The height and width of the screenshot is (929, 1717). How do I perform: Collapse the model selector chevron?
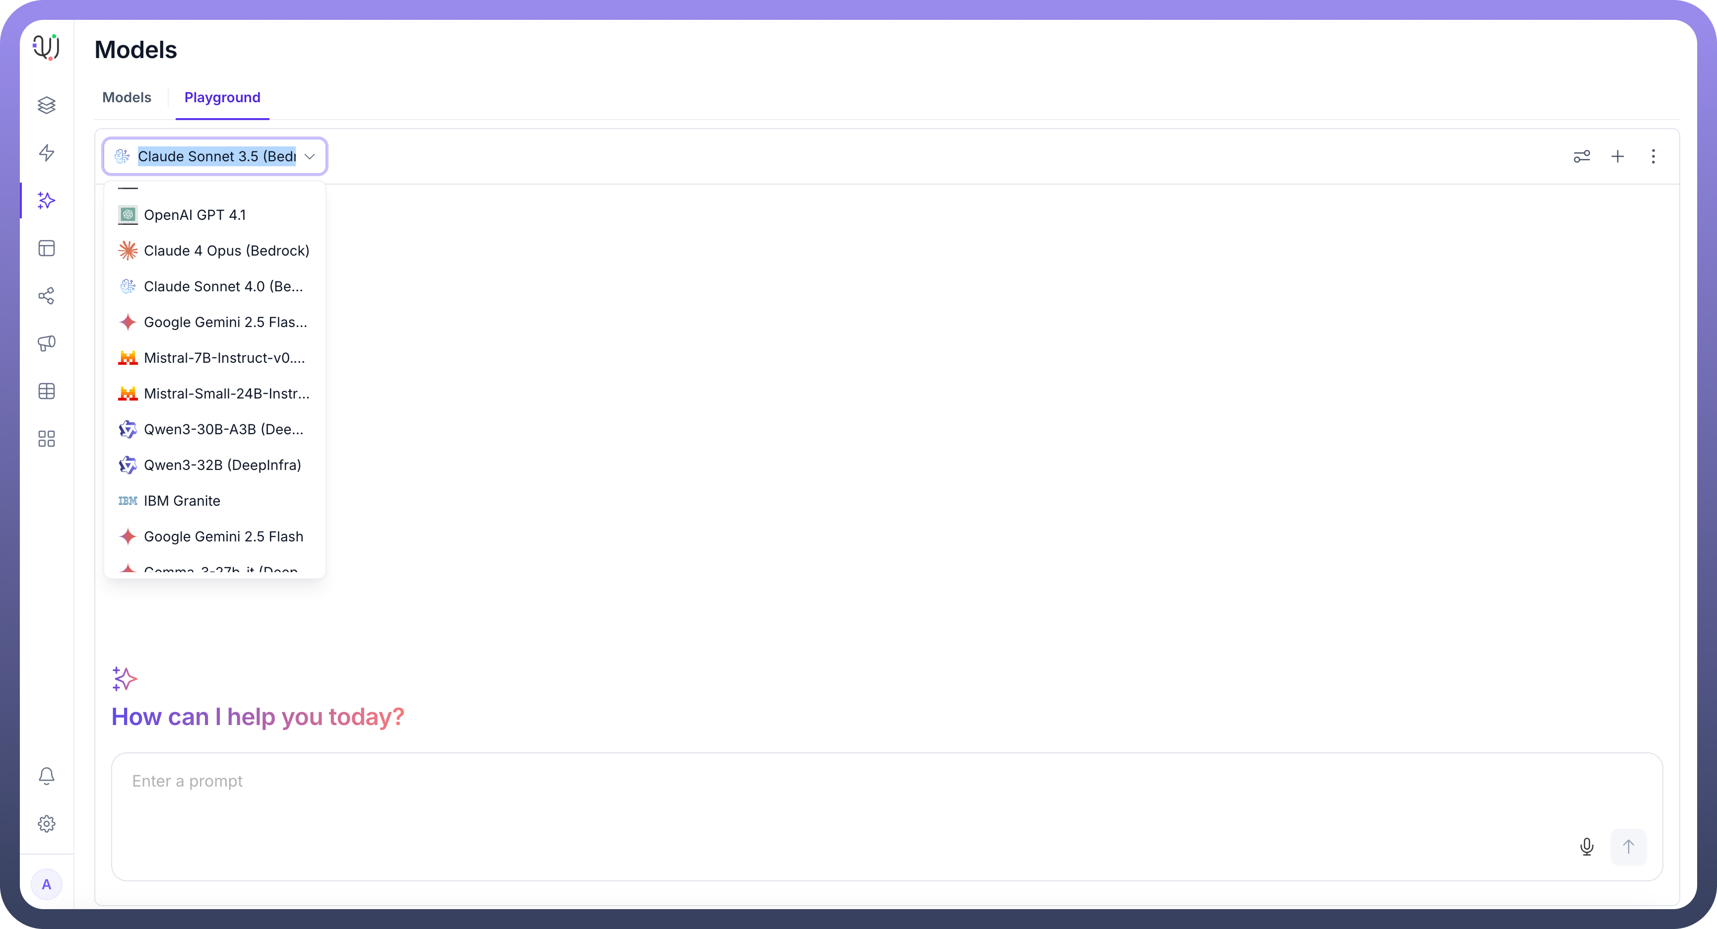[x=309, y=157]
